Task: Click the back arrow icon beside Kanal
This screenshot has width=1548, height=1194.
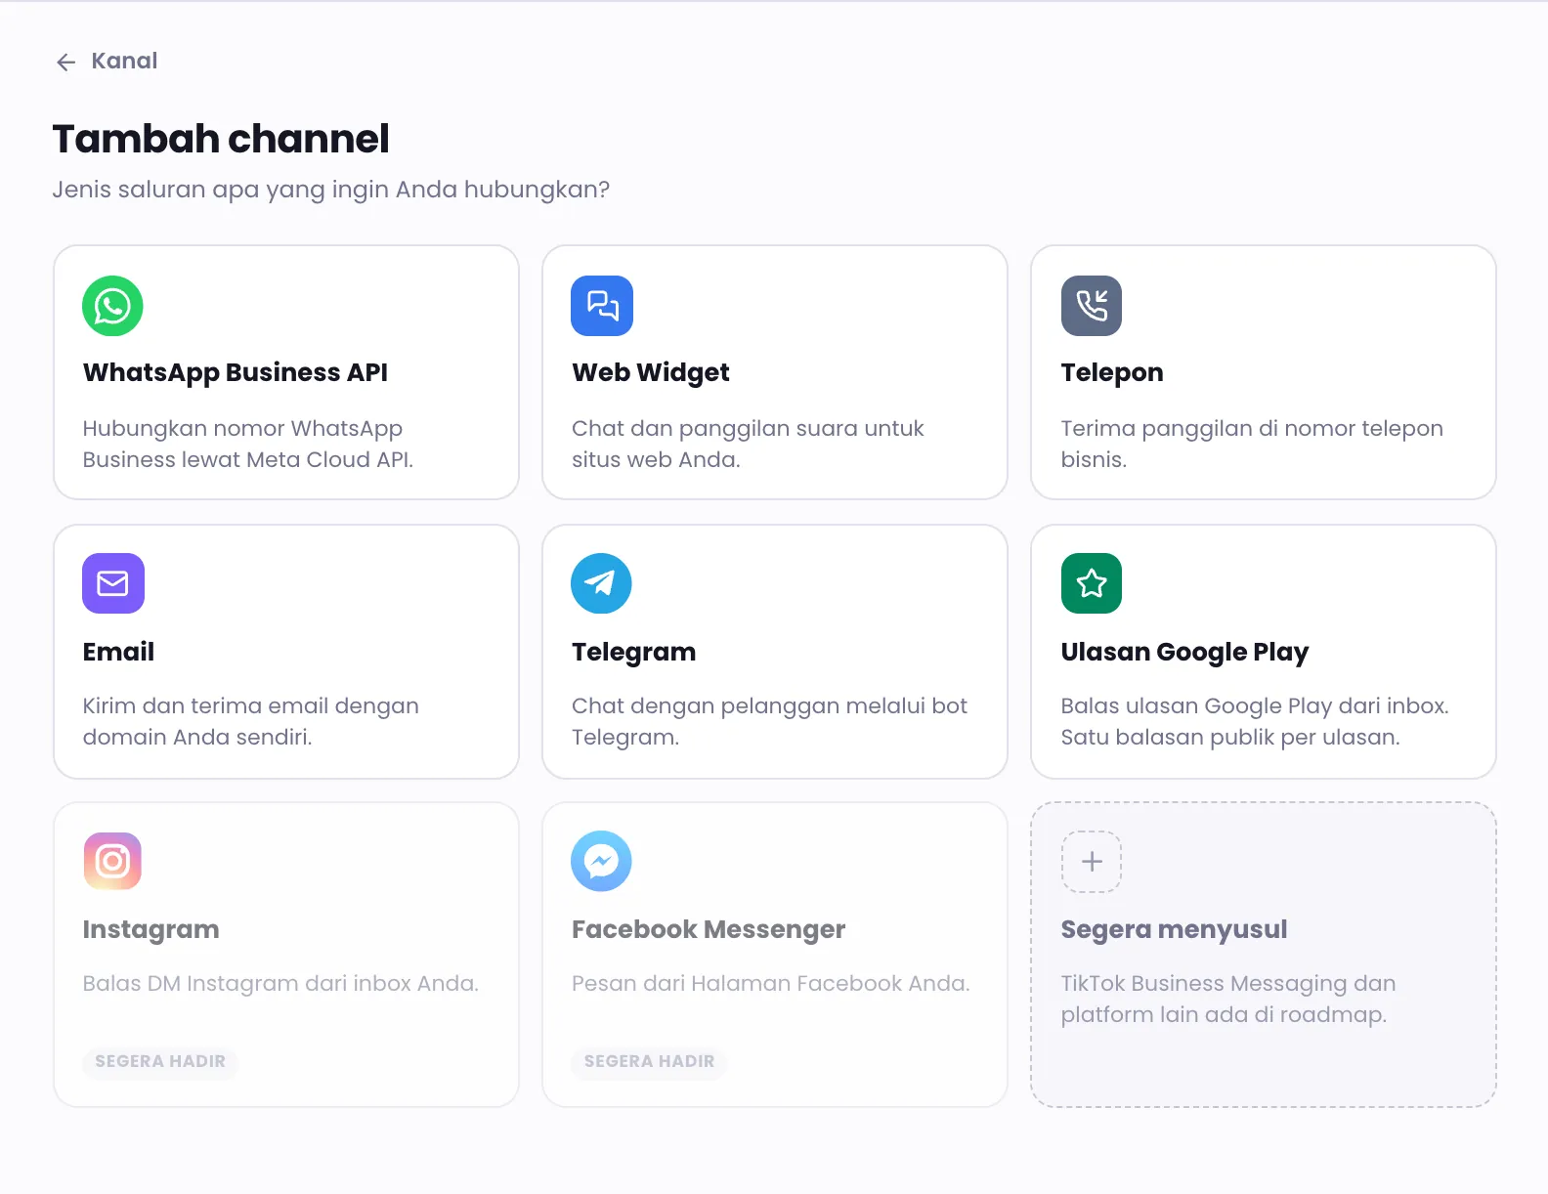Action: pos(65,63)
